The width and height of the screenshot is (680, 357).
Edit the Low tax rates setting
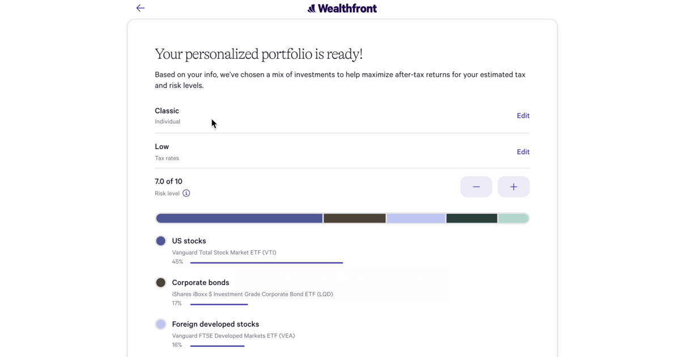(522, 152)
